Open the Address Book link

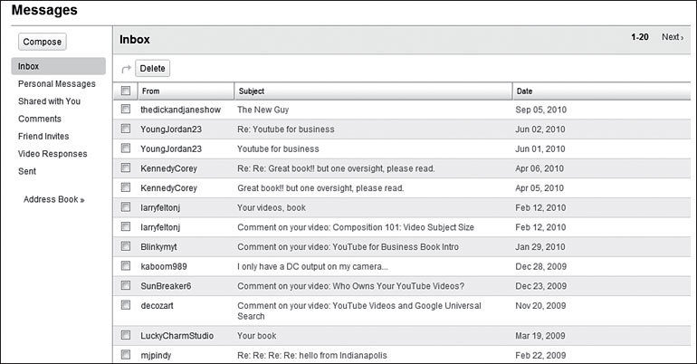pyautogui.click(x=53, y=199)
